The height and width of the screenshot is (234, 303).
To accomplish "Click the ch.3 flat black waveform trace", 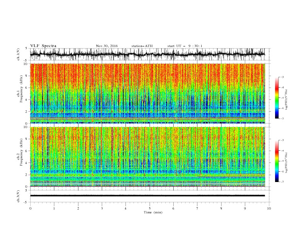I will [147, 196].
